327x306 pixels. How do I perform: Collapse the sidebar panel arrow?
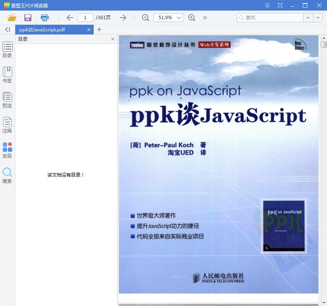7,29
